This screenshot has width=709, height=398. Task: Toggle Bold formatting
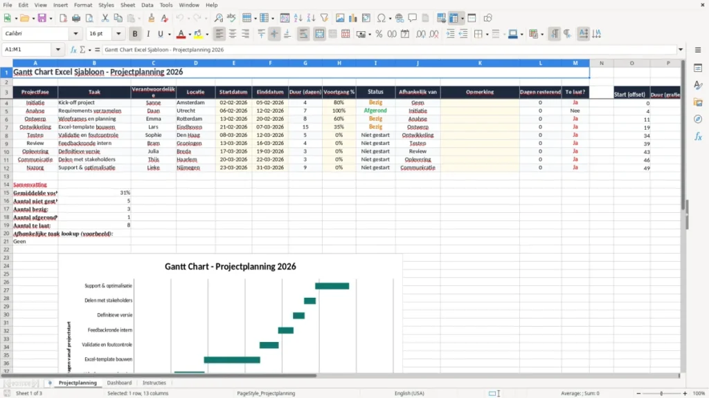pyautogui.click(x=135, y=34)
